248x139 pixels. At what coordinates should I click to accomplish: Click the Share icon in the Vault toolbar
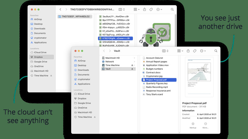(188, 51)
